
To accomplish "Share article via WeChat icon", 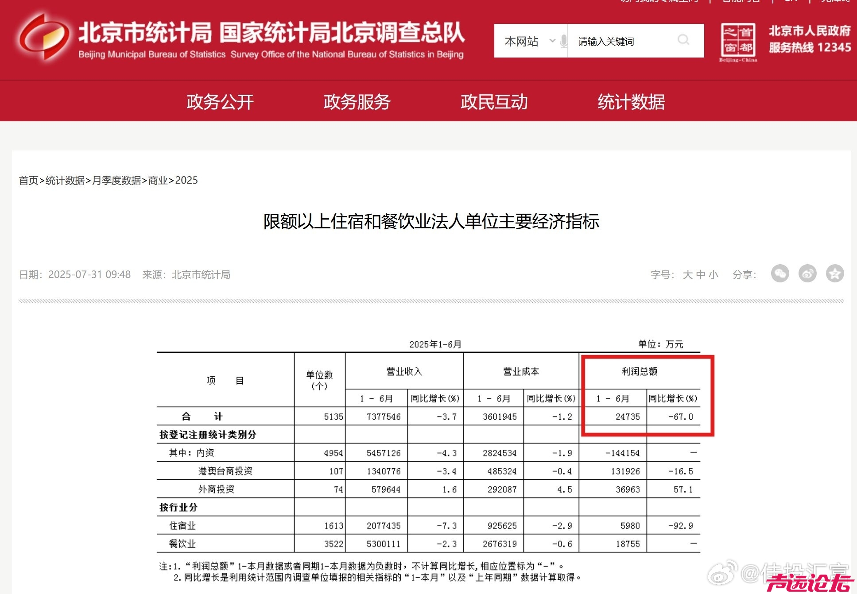I will click(x=780, y=274).
